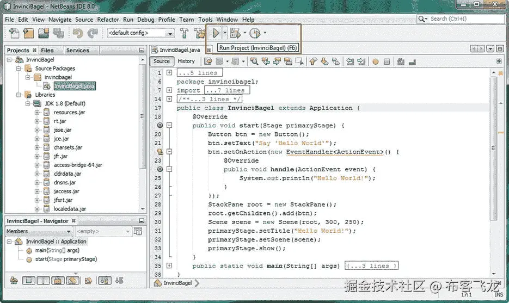509x303 pixels.
Task: Click the Comment icon in editor toolbar
Action: tap(401, 61)
